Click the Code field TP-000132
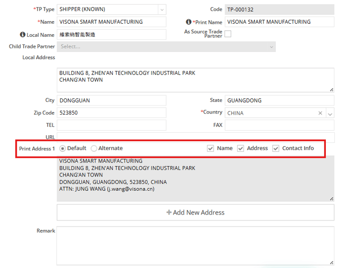 [x=279, y=10]
